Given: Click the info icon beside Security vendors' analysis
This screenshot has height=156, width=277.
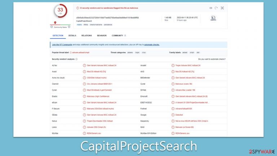Looking at the screenshot, I should pyautogui.click(x=76, y=59).
